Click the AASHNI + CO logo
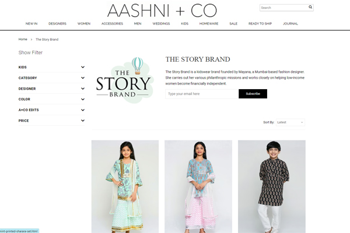The height and width of the screenshot is (233, 350). 162,10
